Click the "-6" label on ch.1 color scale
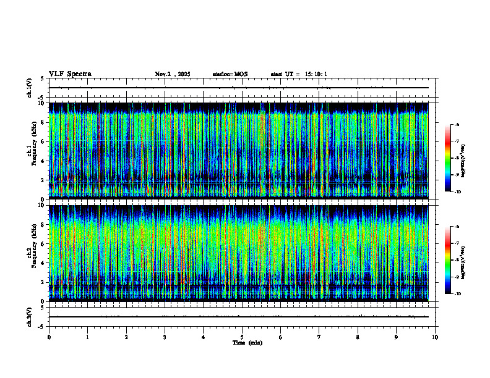 457,125
